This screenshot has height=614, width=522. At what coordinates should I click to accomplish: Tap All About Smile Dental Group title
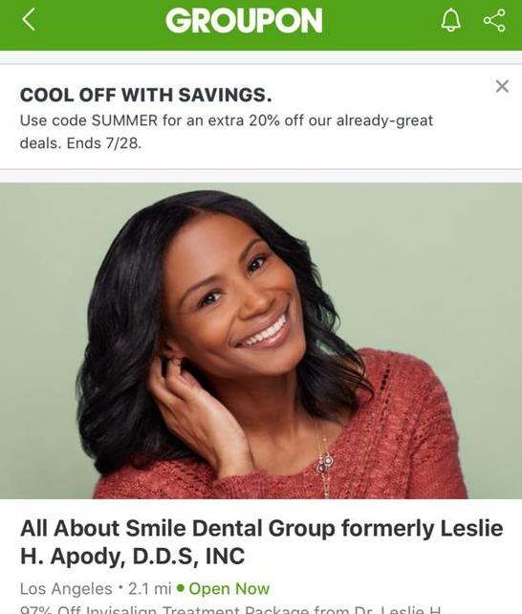click(261, 542)
